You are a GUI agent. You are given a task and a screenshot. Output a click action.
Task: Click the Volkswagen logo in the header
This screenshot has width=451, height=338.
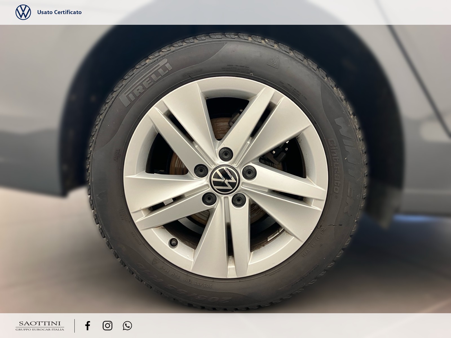point(23,12)
